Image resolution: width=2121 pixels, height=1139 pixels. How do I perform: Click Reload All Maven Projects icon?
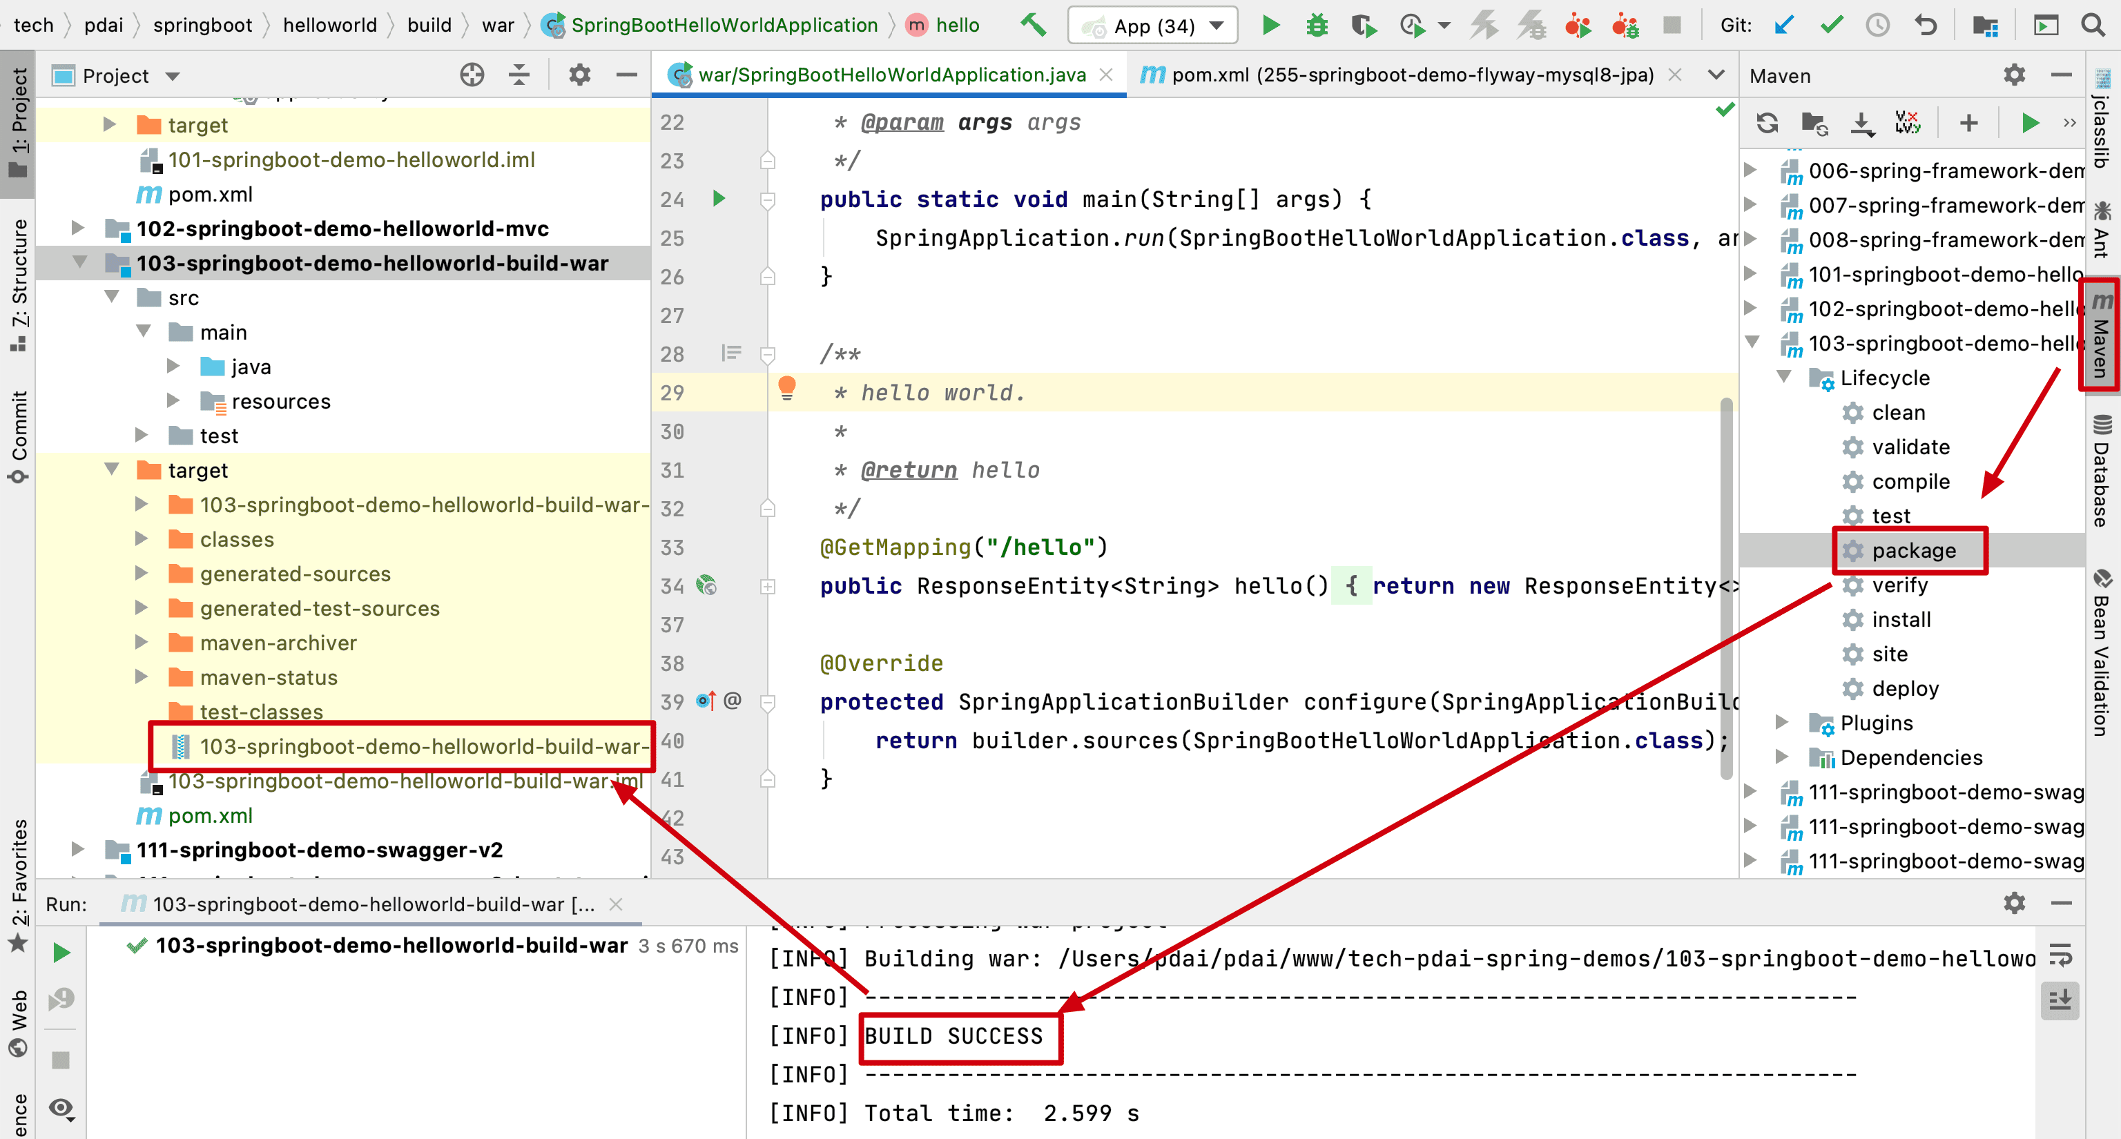[1767, 124]
